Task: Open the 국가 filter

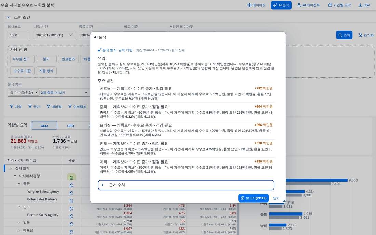Action: [34, 107]
